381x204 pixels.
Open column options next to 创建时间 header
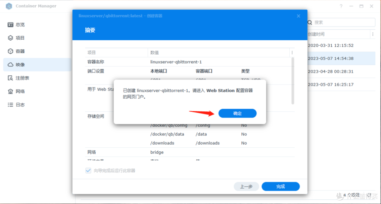pos(373,34)
